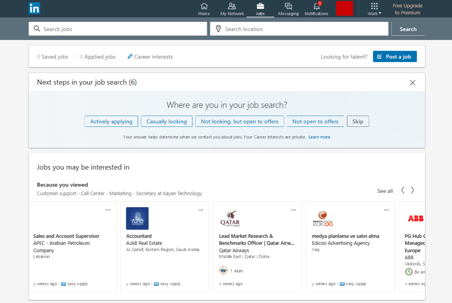Open Lead Market Research & Benchmarks Officer job
This screenshot has width=452, height=303.
click(x=257, y=239)
